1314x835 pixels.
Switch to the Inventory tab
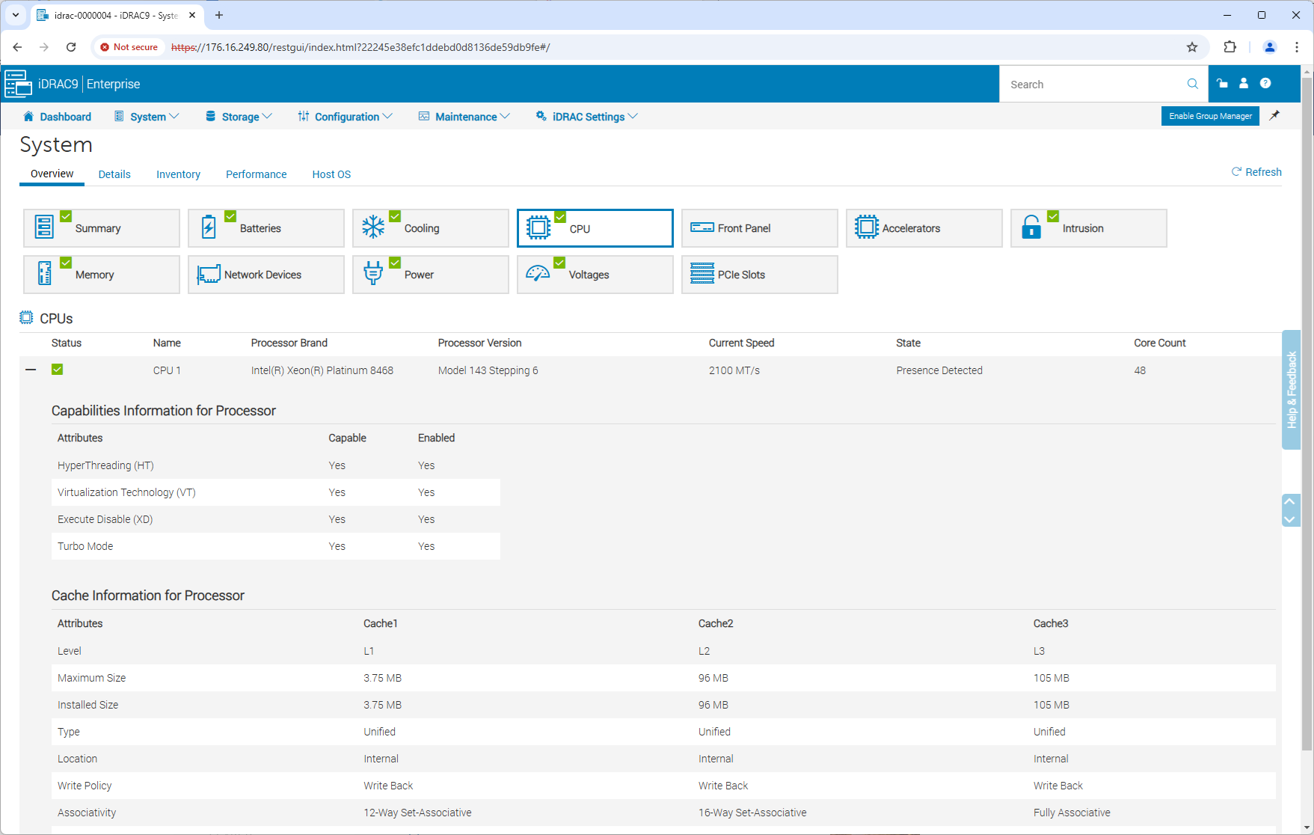[178, 174]
